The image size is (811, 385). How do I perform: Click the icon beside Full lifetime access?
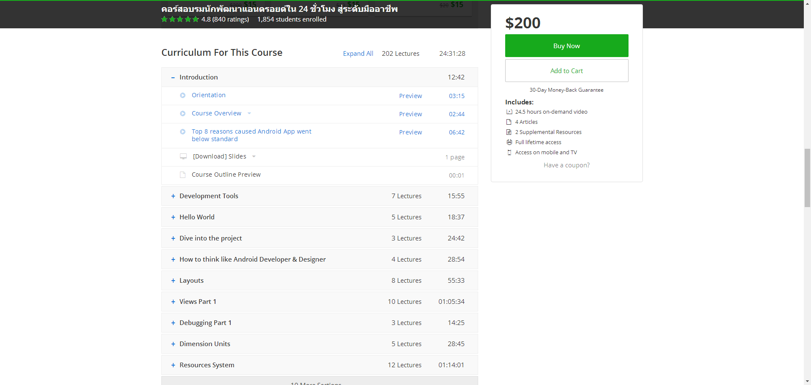[509, 142]
